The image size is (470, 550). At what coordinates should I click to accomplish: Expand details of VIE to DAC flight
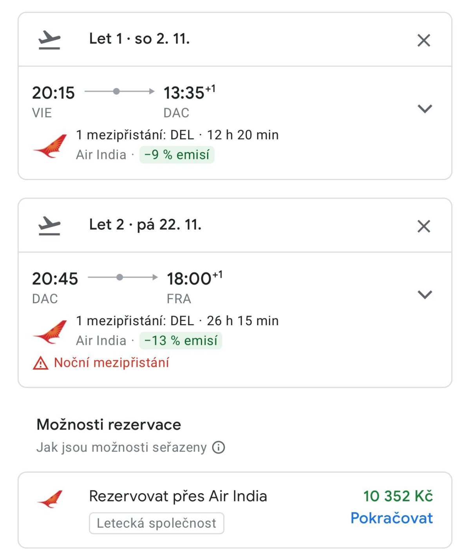pos(425,108)
